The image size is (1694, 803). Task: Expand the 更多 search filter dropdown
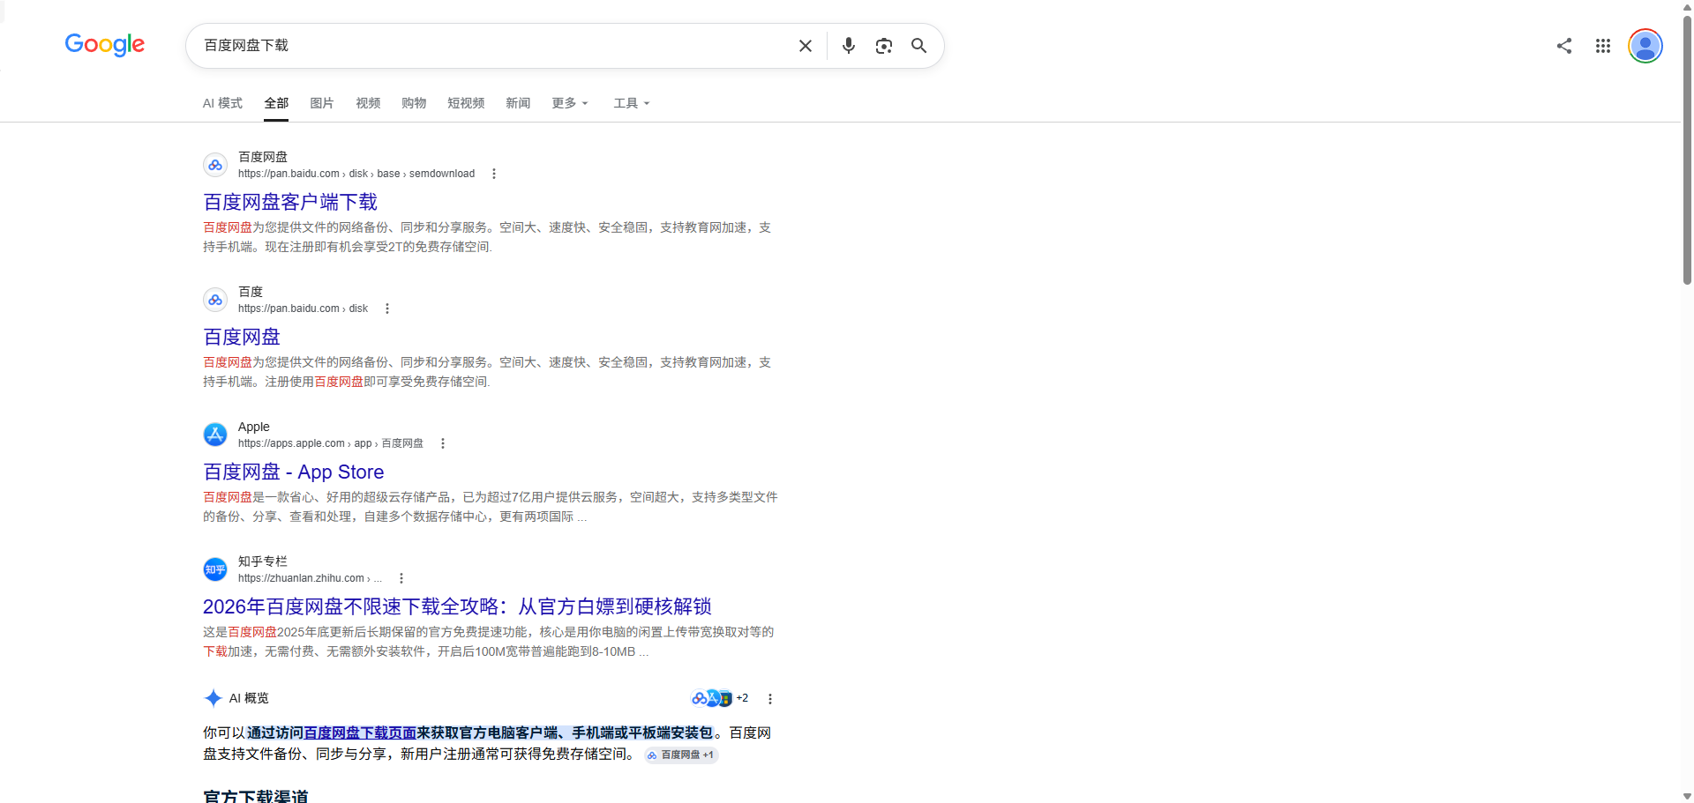570,103
